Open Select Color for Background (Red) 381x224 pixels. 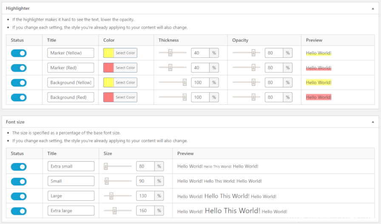(125, 97)
